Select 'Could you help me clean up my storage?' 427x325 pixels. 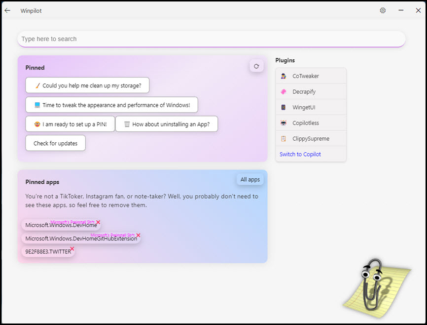coord(87,85)
